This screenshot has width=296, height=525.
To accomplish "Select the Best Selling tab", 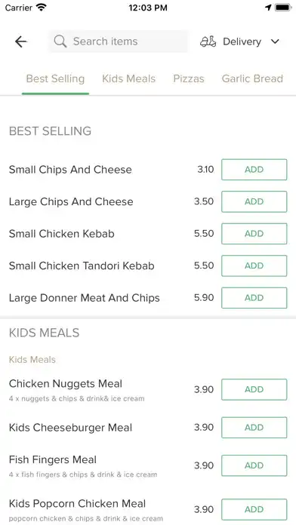I will coord(55,78).
